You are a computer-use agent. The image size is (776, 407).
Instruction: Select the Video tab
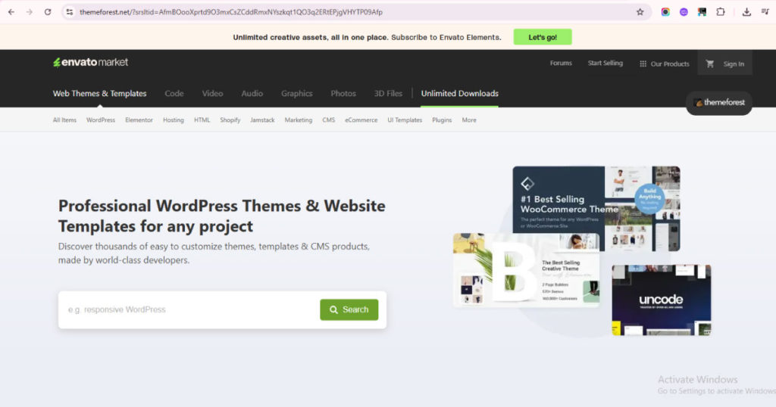coord(212,93)
